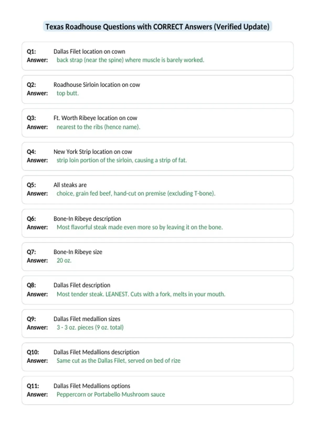315x446 pixels.
Task: Click the 'top butt.' answer text
Action: pos(68,93)
